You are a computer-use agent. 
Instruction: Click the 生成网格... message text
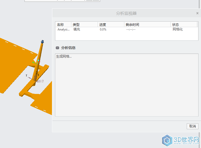click(x=64, y=56)
